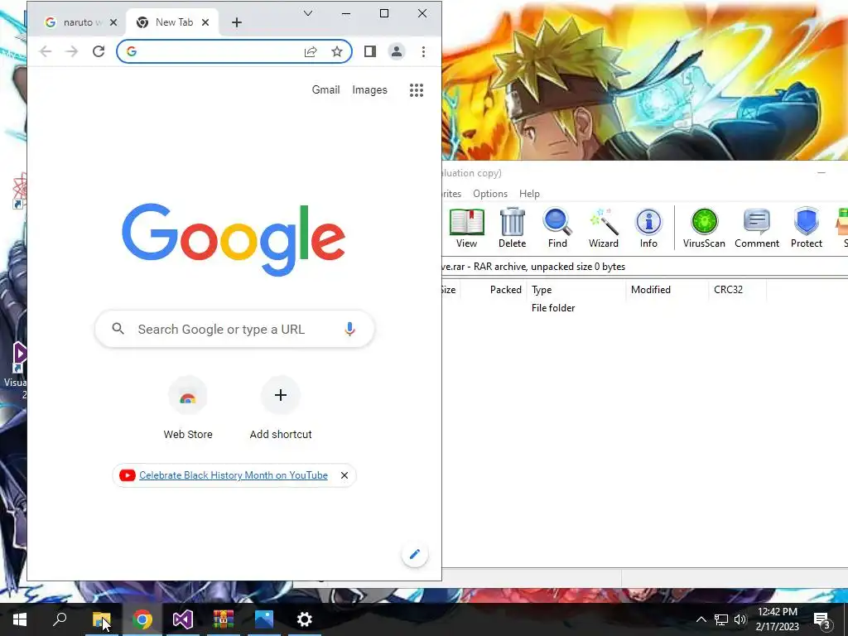Open WinRAR Options menu
Screen dimensions: 848x636
[x=490, y=194]
